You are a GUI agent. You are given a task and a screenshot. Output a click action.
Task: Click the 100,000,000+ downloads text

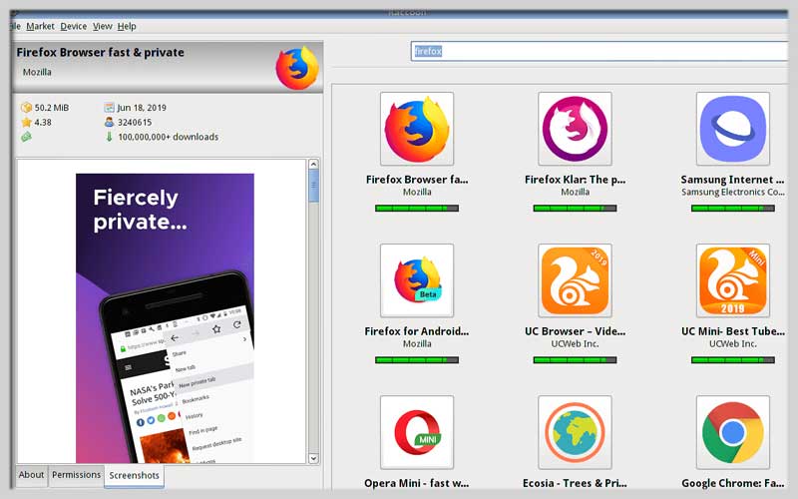pos(169,137)
